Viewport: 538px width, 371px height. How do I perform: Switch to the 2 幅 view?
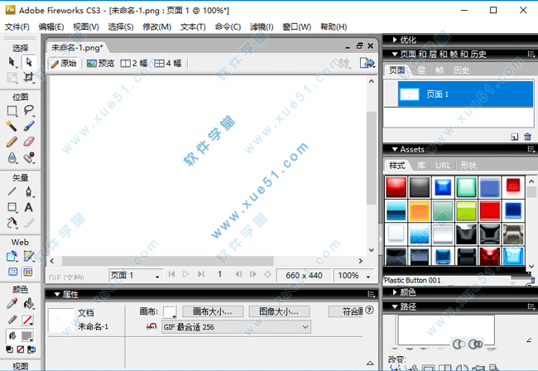click(134, 63)
